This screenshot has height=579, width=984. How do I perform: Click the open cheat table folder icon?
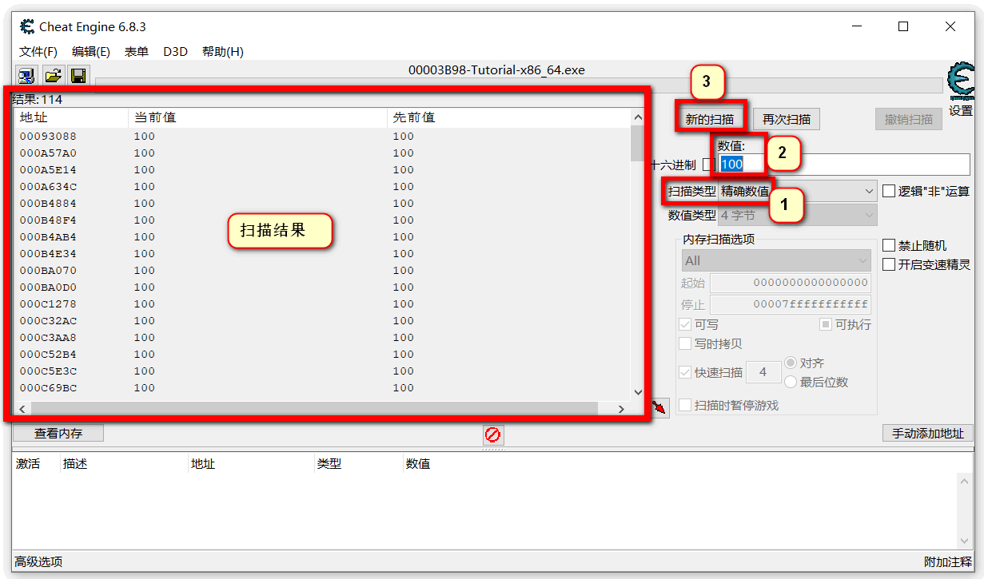coord(53,75)
